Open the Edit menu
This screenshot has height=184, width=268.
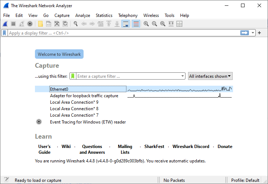click(x=19, y=15)
